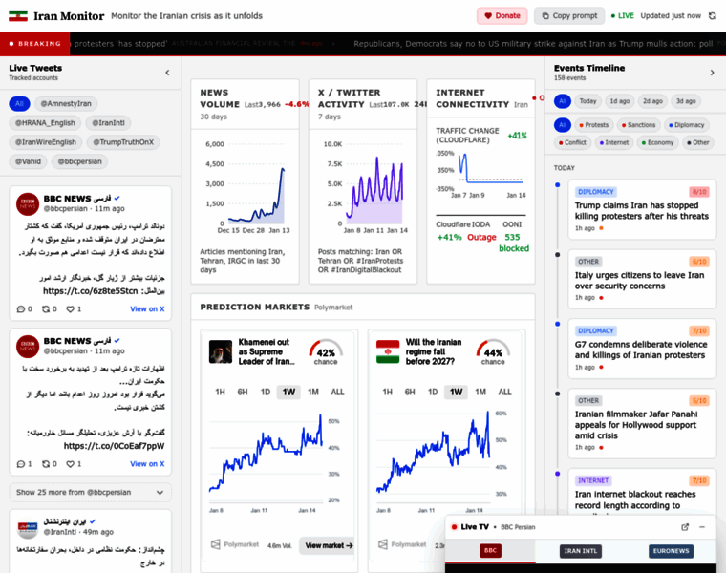
Task: Click Iran International avatar in tweet list
Action: pyautogui.click(x=28, y=527)
